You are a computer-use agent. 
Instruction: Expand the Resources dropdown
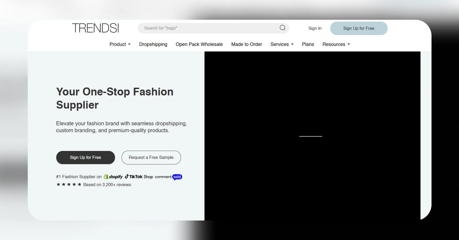[x=336, y=44]
